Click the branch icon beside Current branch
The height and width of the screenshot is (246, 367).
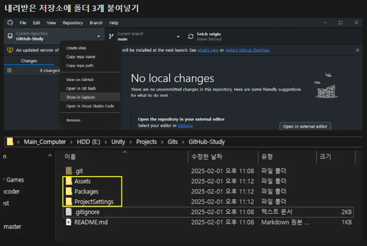[x=111, y=36]
